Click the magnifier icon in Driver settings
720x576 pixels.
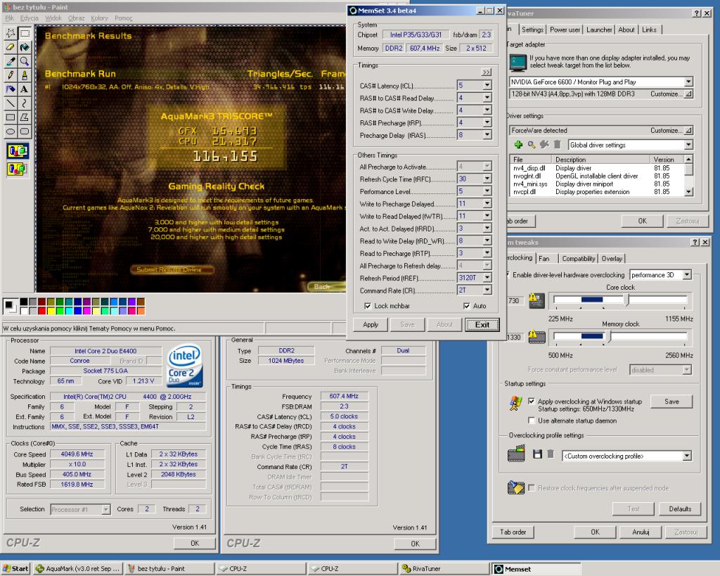pos(532,145)
